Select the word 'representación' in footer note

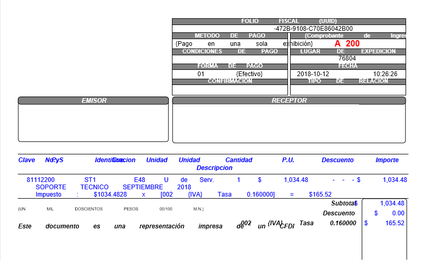tap(162, 226)
